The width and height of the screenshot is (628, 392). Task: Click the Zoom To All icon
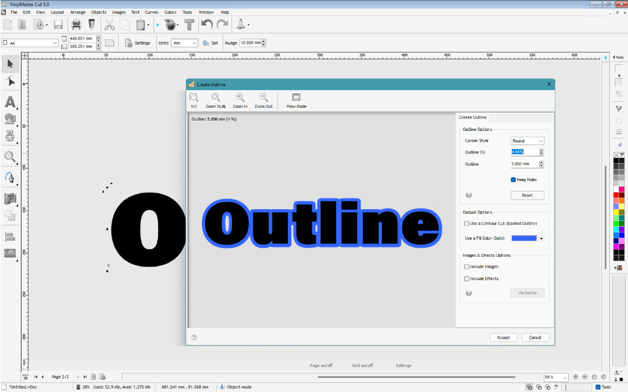coord(215,98)
